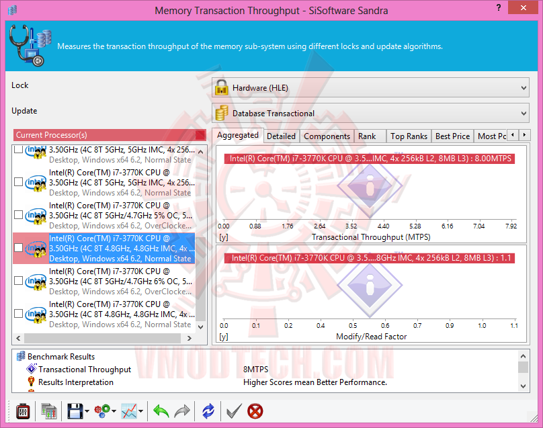Image resolution: width=543 pixels, height=428 pixels.
Task: Click the tab strip right arrow
Action: 524,134
